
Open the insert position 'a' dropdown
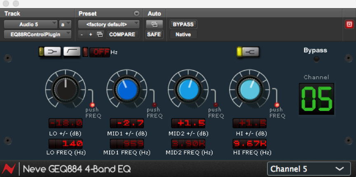coord(65,24)
